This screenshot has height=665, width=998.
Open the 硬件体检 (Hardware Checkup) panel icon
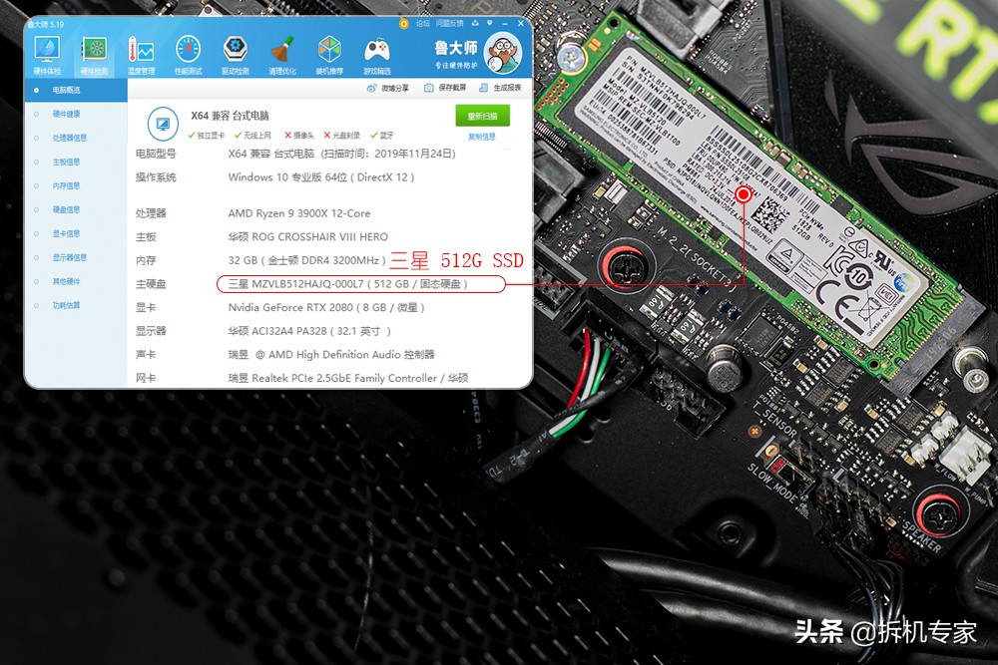[x=47, y=50]
